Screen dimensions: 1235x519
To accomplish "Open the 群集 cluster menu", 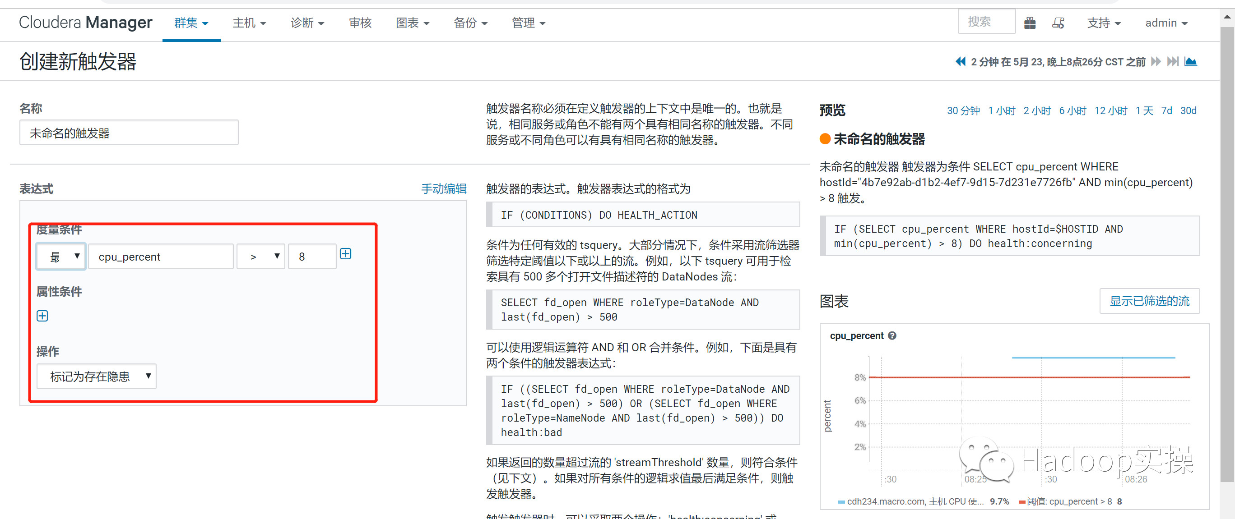I will [191, 23].
